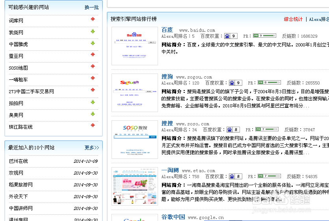Click the PR 7 rank bar for 搜搜

[267, 129]
